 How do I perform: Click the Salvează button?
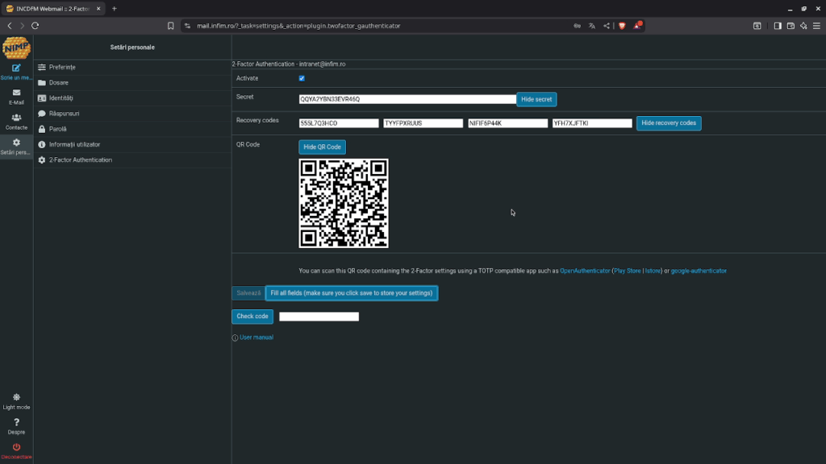[248, 293]
